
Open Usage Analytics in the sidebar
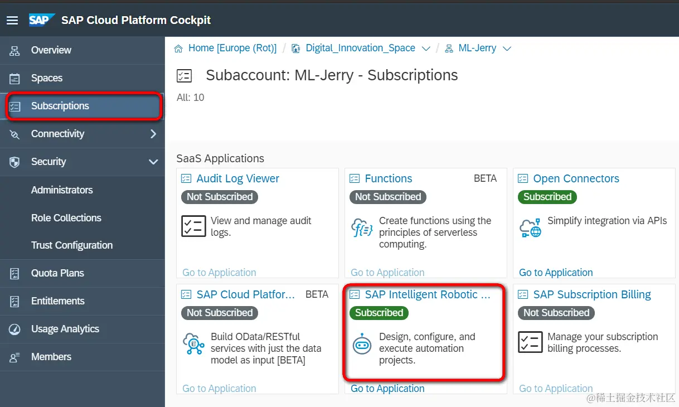pyautogui.click(x=83, y=330)
